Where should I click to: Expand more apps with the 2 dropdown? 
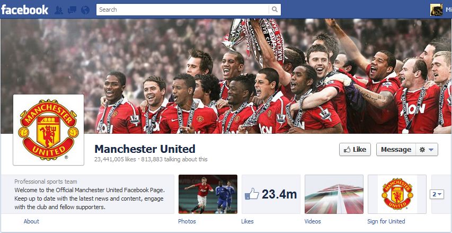[x=437, y=194]
